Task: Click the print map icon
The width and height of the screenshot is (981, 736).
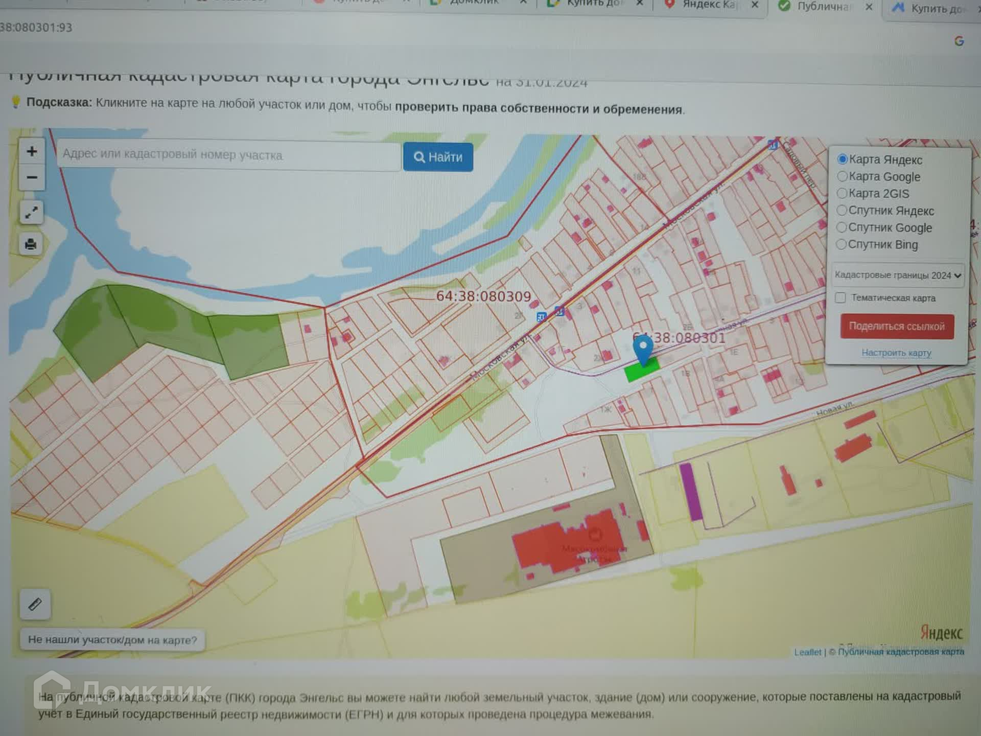Action: tap(31, 244)
